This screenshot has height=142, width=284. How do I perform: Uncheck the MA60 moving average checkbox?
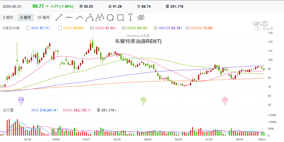point(124,28)
